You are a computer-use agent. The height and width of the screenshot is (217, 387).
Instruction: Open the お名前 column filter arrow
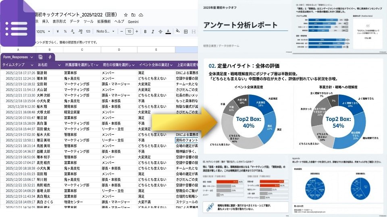tap(59, 65)
